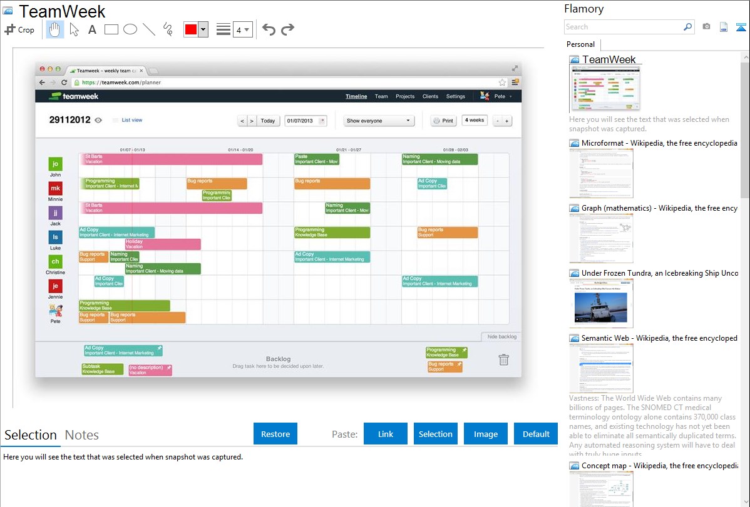Open the Under Frozen Tundra snapshot title
Screen dimensions: 750x507
[660, 273]
